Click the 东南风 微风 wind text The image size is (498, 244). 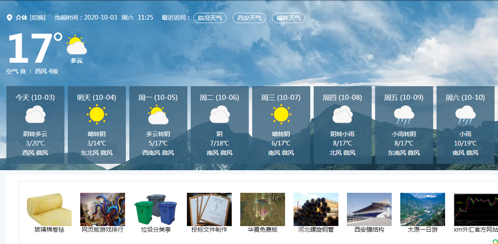[x=404, y=153]
